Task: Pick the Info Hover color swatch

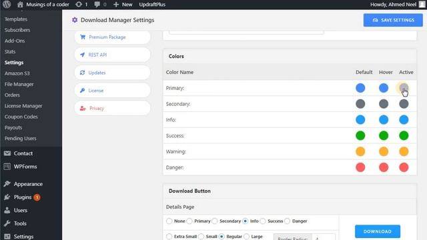Action: coord(384,120)
